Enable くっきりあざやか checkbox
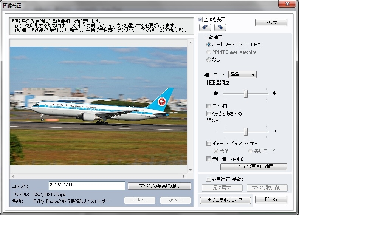The image size is (381, 238). pyautogui.click(x=209, y=113)
